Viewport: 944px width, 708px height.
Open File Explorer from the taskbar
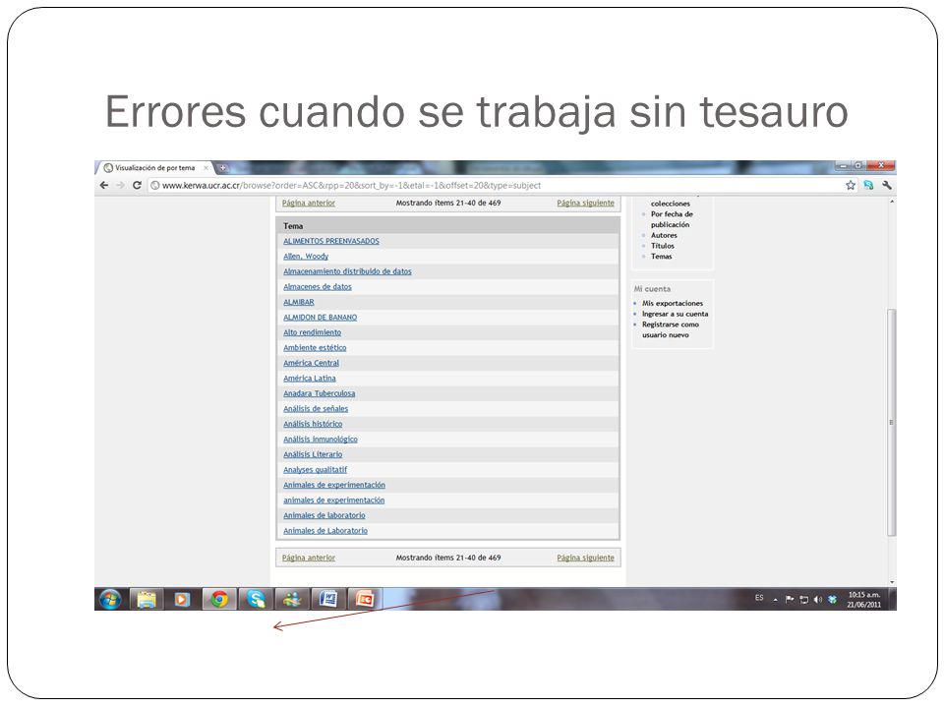(x=147, y=599)
